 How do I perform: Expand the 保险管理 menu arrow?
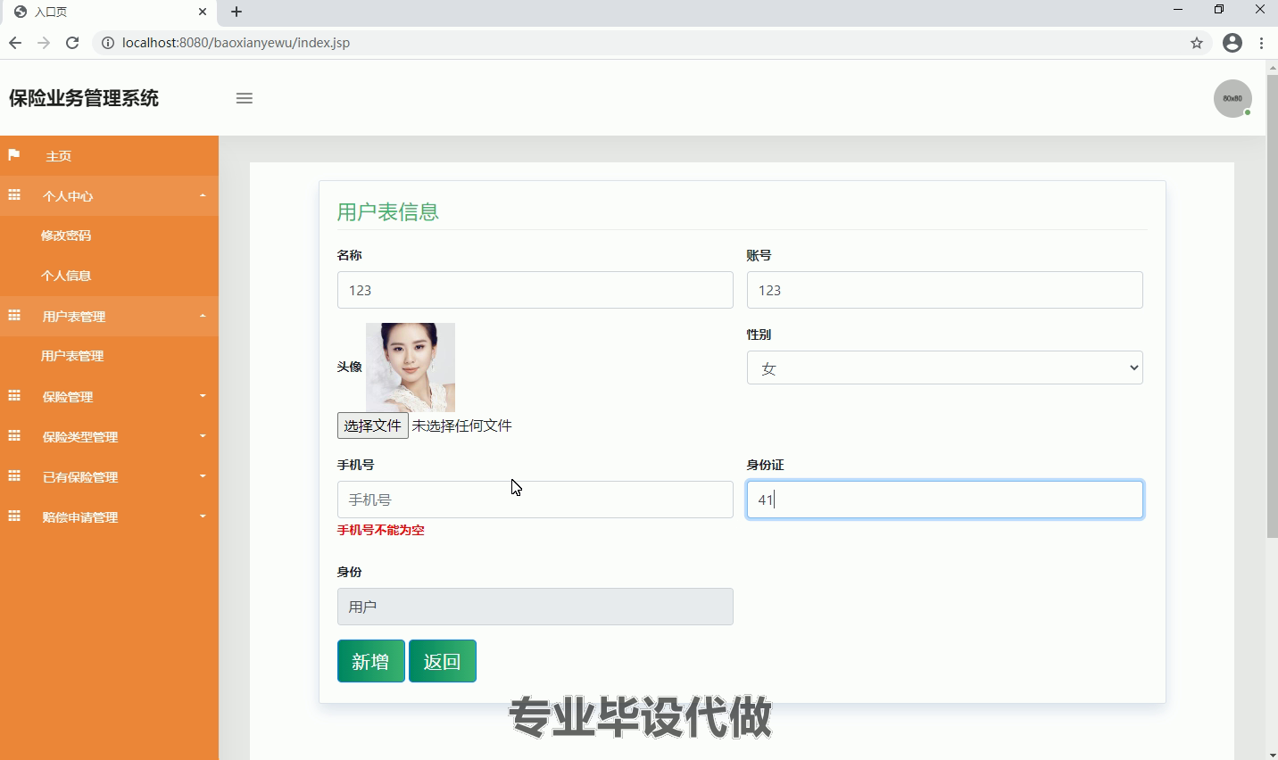point(203,396)
